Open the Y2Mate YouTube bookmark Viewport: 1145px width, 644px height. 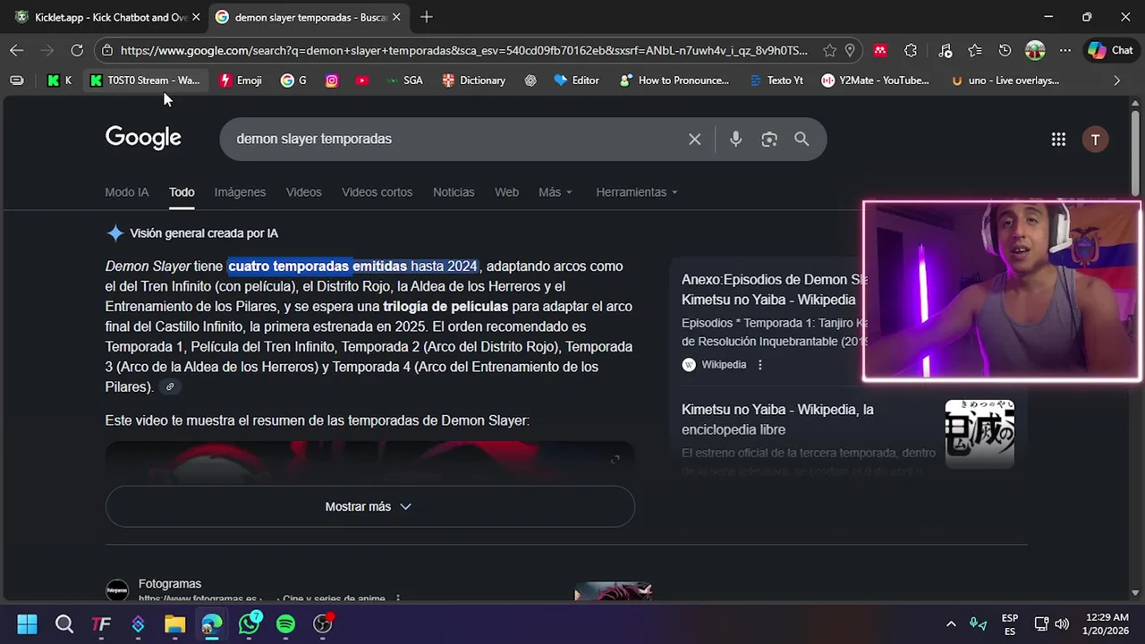coord(876,80)
